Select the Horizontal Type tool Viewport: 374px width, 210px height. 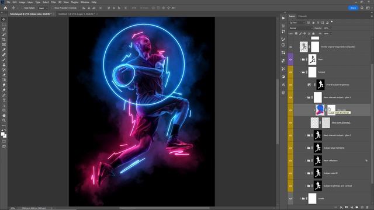click(4, 100)
